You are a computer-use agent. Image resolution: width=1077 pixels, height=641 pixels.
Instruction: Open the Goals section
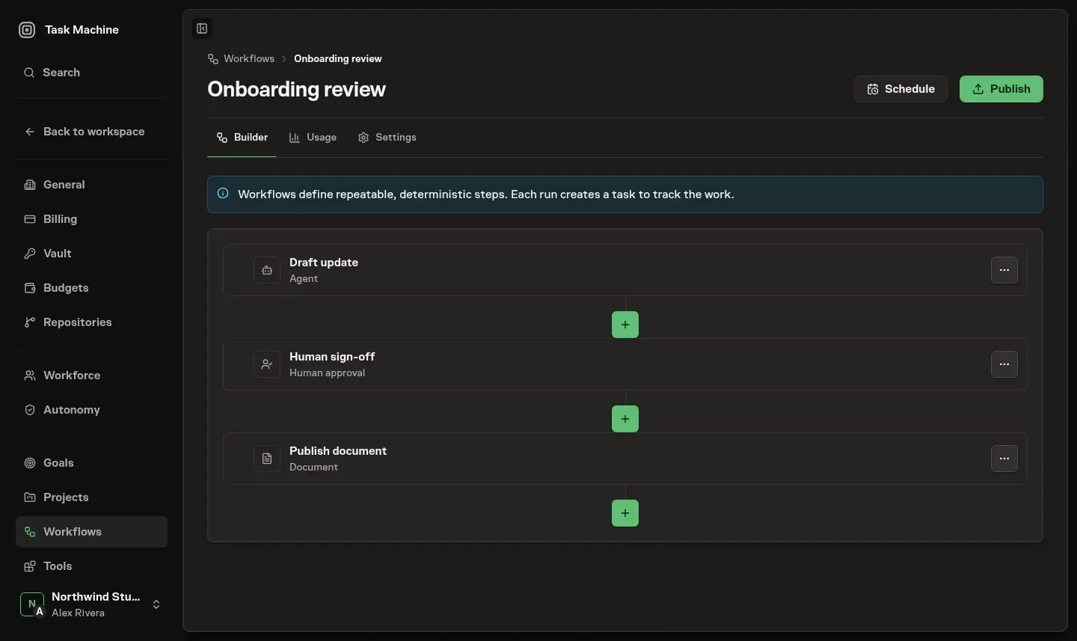[91, 463]
